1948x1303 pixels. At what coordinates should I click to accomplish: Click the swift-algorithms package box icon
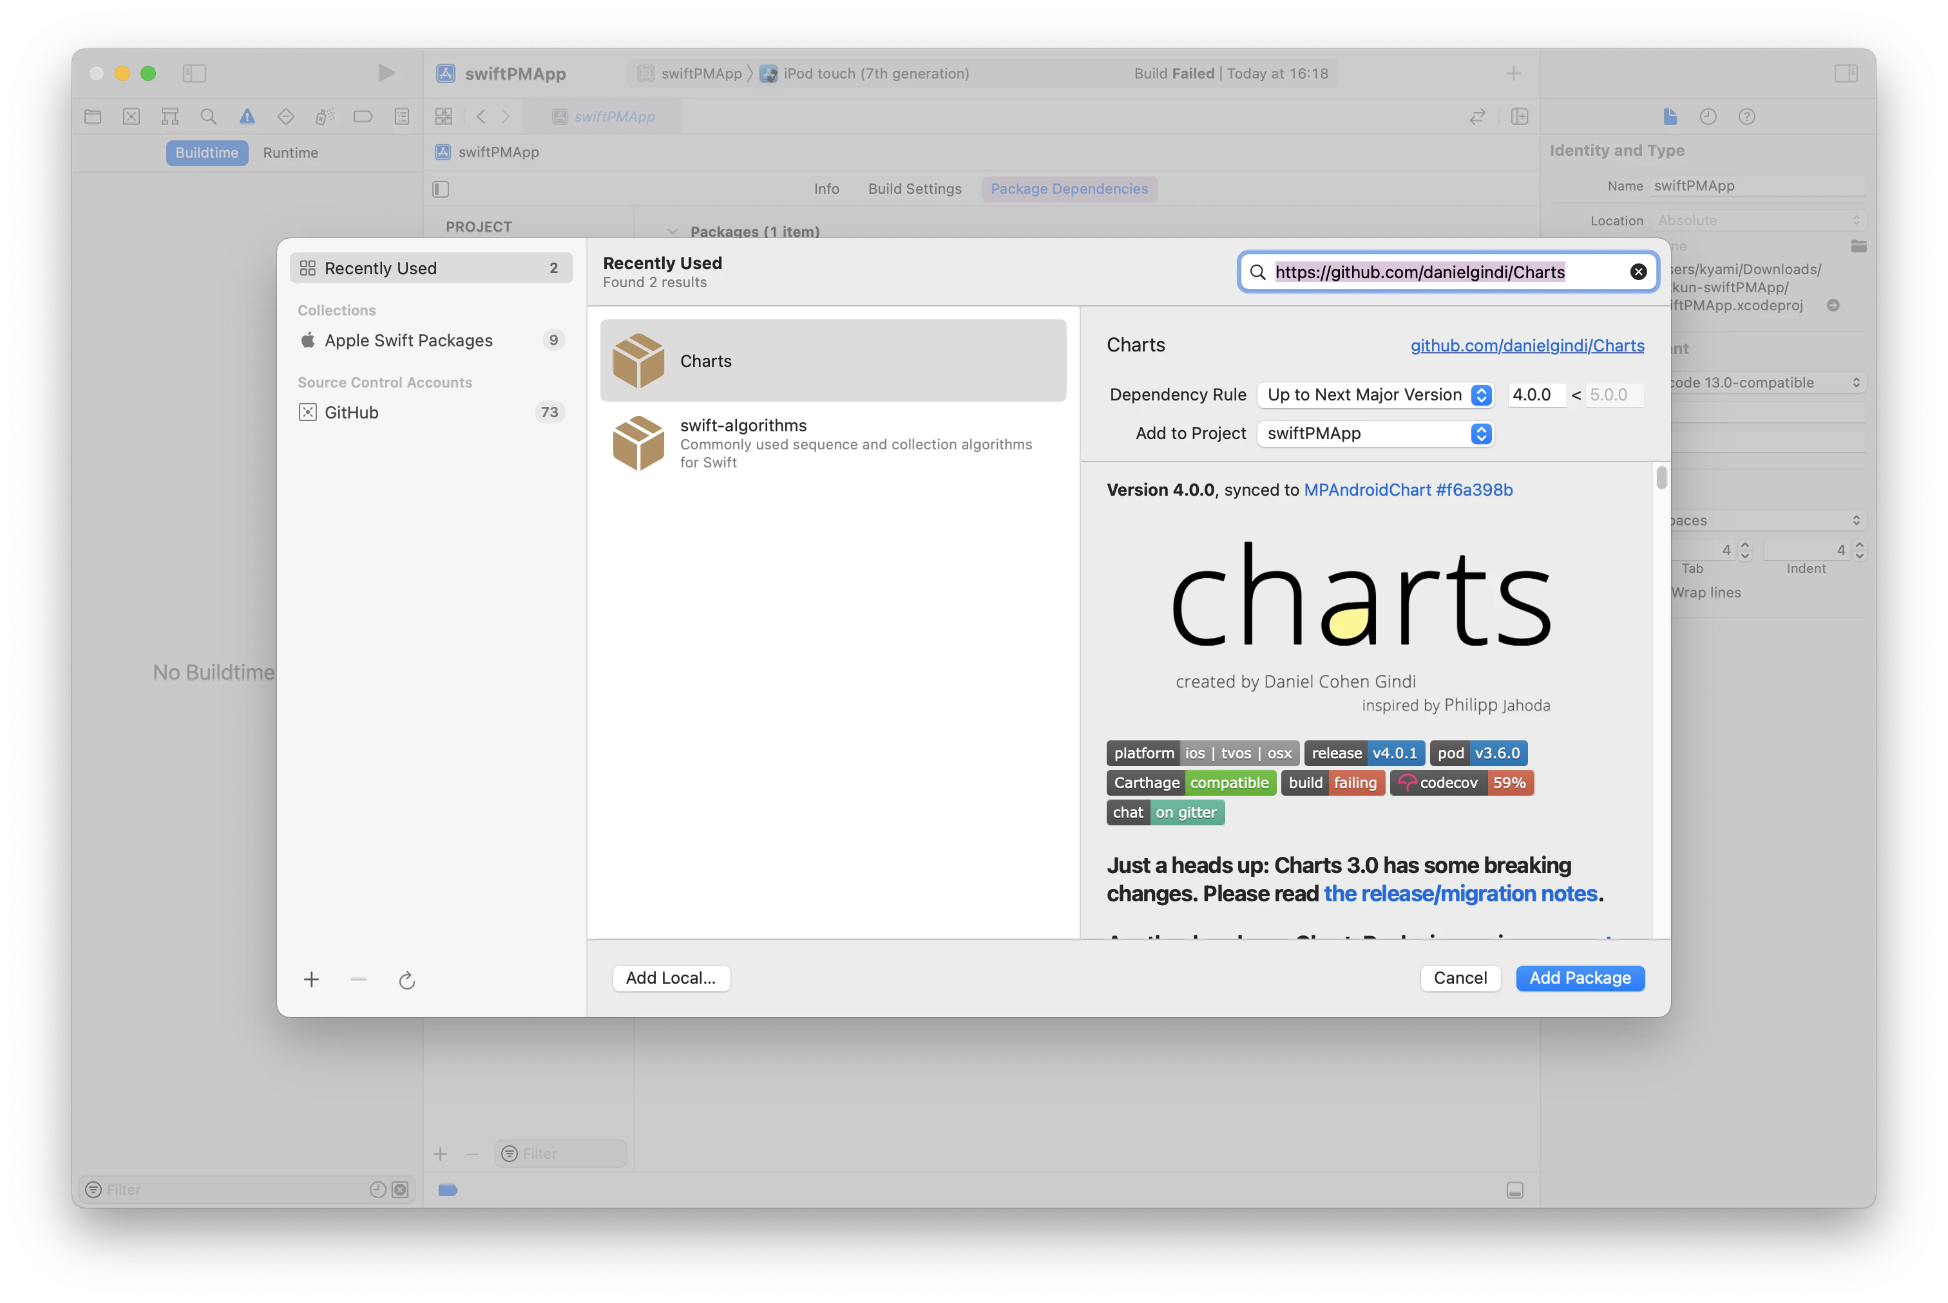pyautogui.click(x=638, y=443)
